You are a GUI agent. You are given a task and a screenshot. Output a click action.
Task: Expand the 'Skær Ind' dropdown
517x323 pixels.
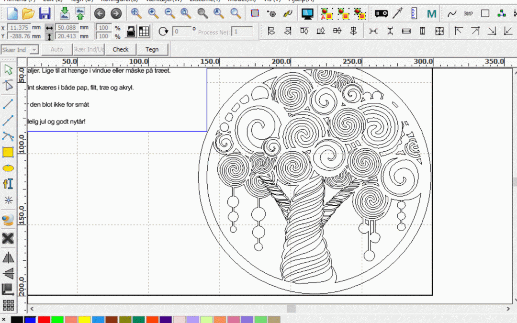[34, 50]
